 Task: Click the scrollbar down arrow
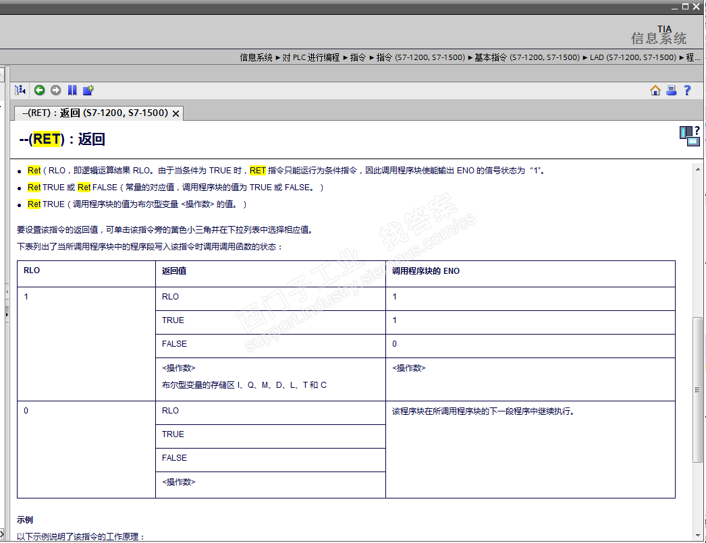pos(698,536)
